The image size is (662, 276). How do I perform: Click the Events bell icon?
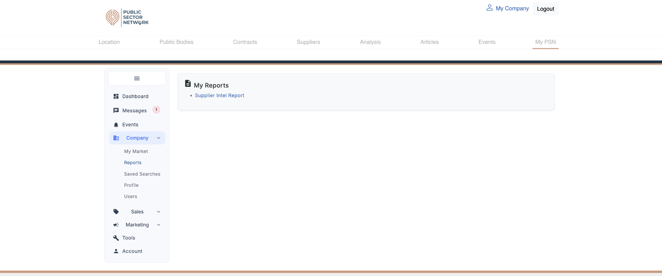(116, 125)
